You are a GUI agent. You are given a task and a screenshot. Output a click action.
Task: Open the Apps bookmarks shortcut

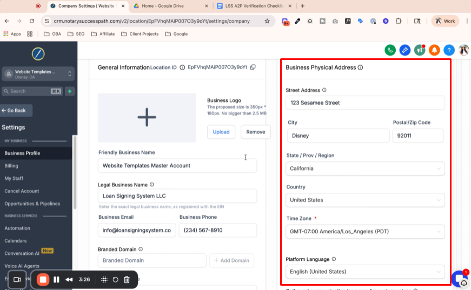(12, 34)
